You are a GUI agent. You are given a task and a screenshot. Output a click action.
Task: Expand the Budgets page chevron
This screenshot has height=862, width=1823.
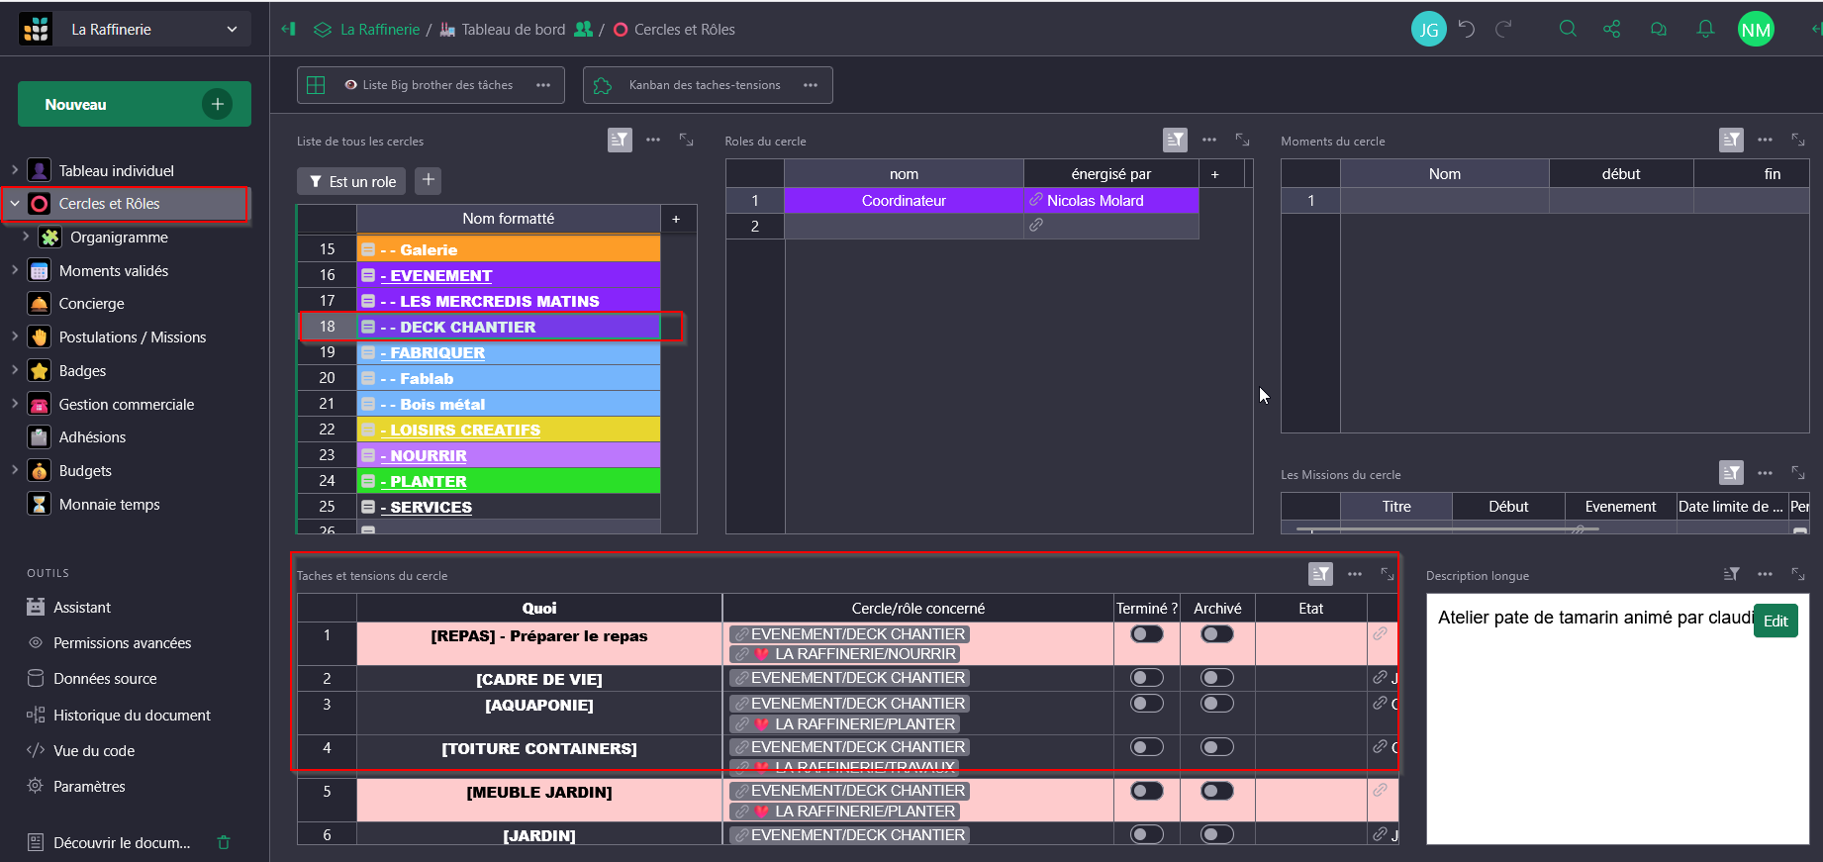pos(14,471)
